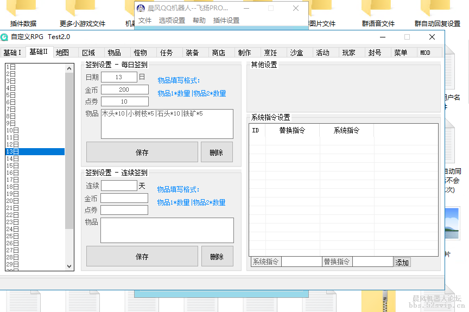Focus the daily 点券 field showing 10

coord(125,101)
